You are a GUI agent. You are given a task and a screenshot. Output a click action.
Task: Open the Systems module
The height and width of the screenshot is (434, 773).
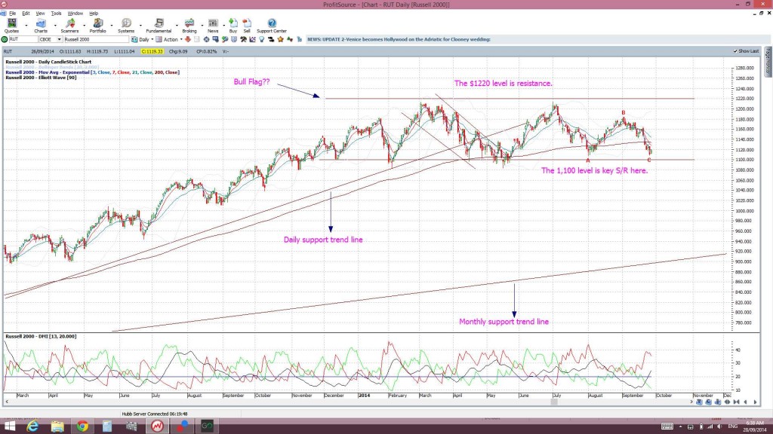tap(126, 25)
